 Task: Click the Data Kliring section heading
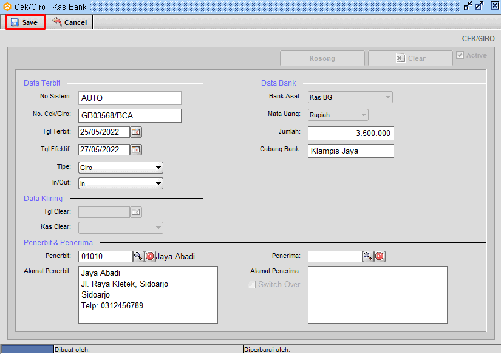(x=43, y=199)
